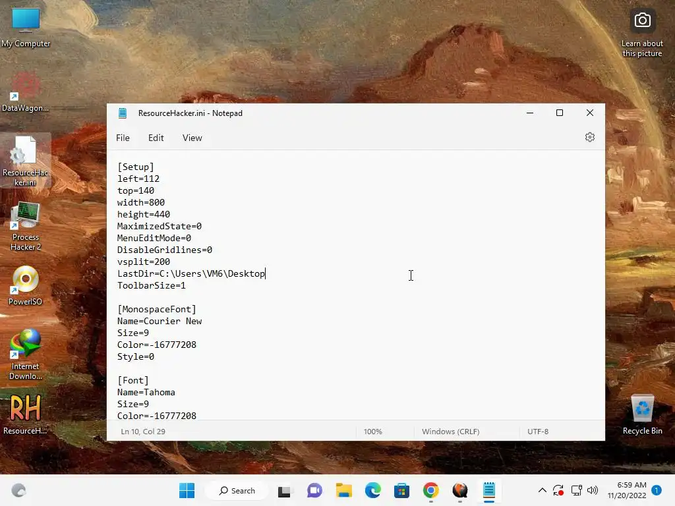This screenshot has height=506, width=675.
Task: Click the [Font] section line
Action: click(133, 380)
